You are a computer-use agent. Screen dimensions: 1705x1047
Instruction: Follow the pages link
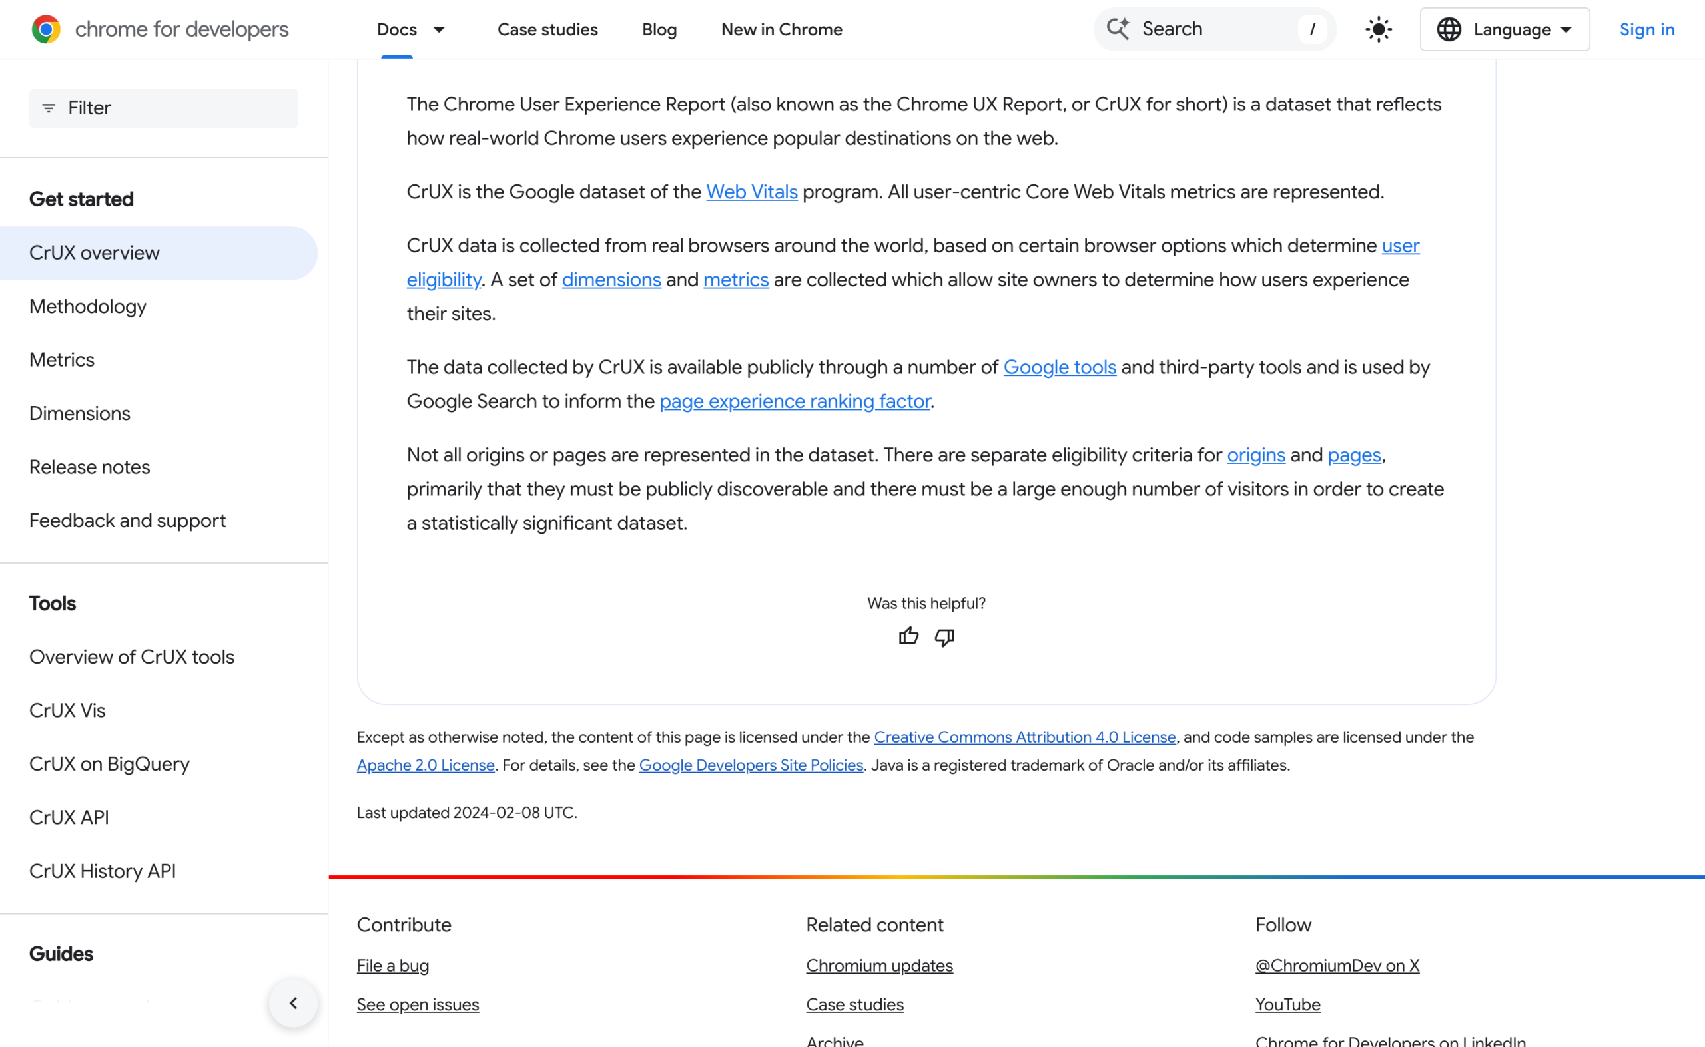point(1354,455)
